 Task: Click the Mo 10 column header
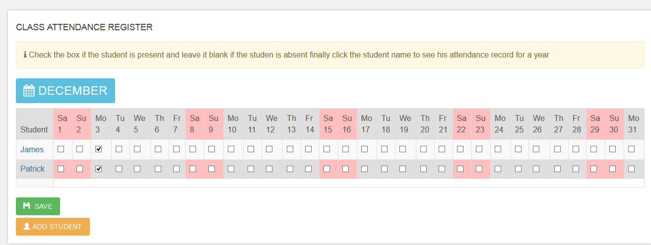(x=233, y=124)
